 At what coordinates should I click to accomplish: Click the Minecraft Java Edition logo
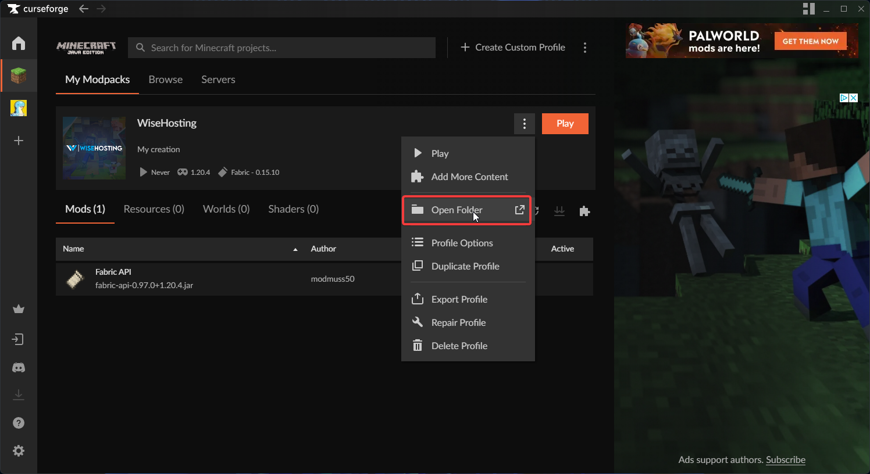(86, 48)
